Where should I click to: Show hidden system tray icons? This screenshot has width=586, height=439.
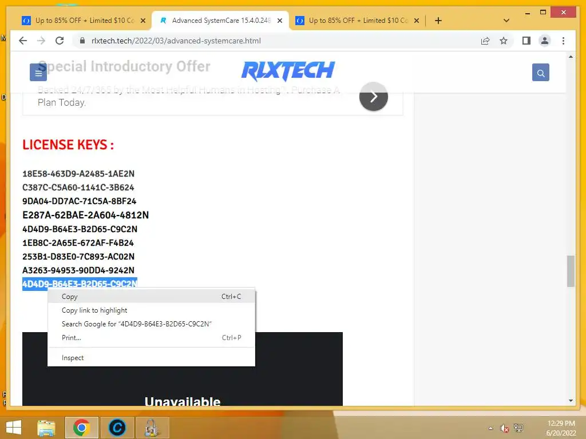(x=490, y=428)
